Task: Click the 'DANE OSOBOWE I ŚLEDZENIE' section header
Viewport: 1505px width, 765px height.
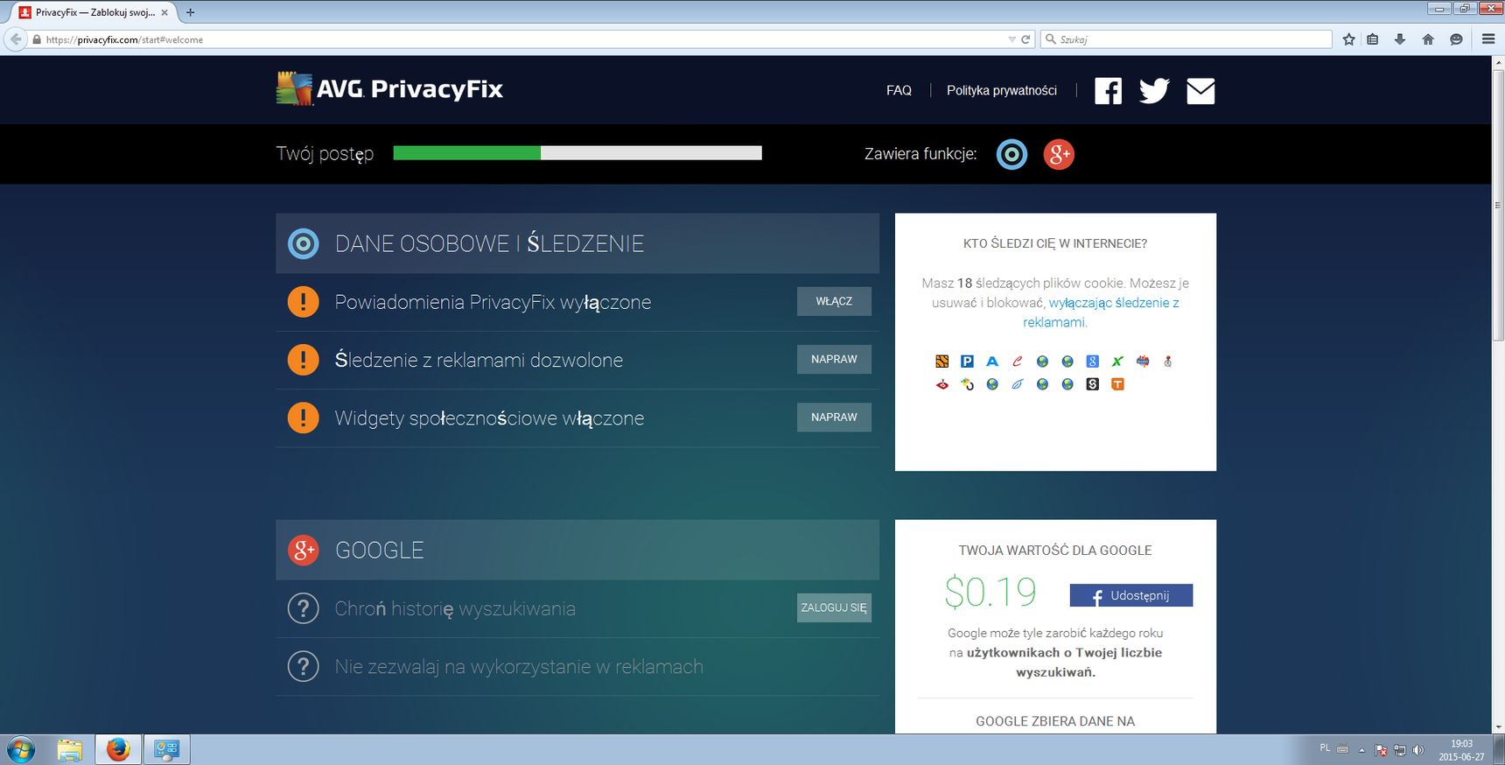Action: tap(577, 243)
